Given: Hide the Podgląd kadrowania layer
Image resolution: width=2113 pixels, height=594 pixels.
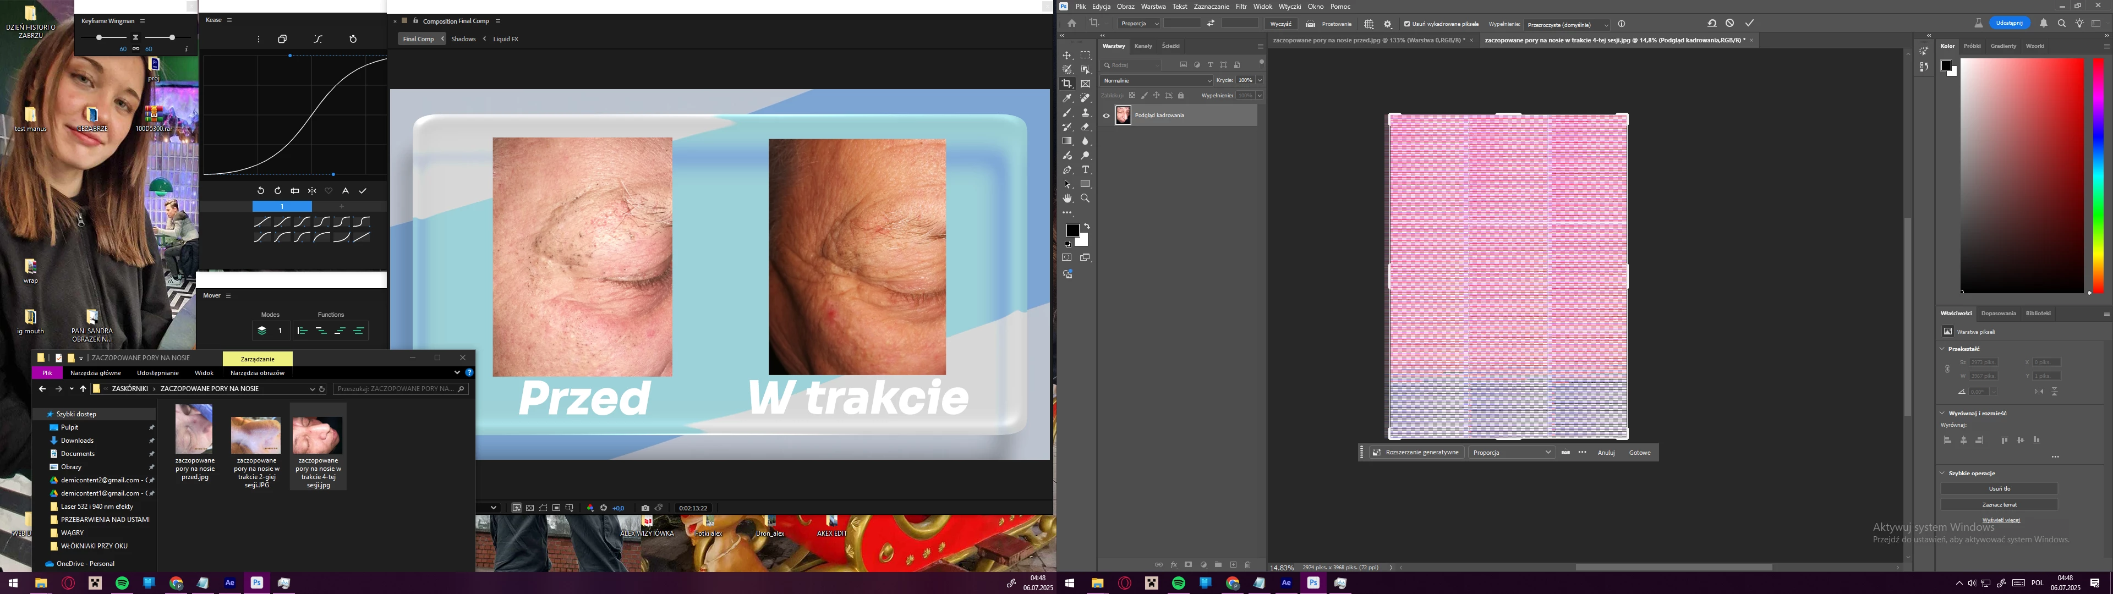Looking at the screenshot, I should coord(1105,116).
